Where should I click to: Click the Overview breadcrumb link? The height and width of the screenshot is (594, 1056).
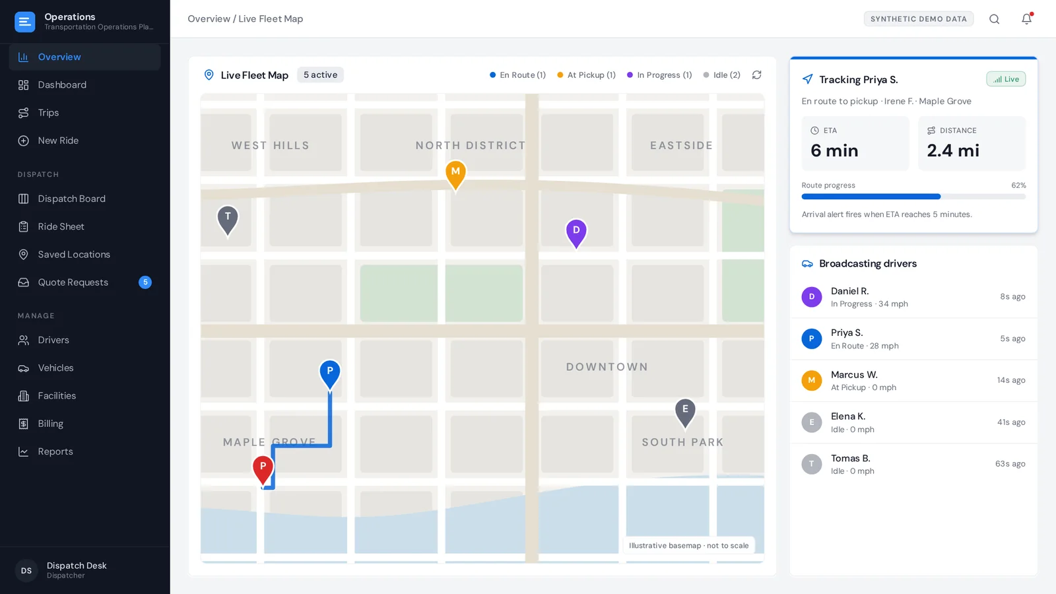pos(209,19)
